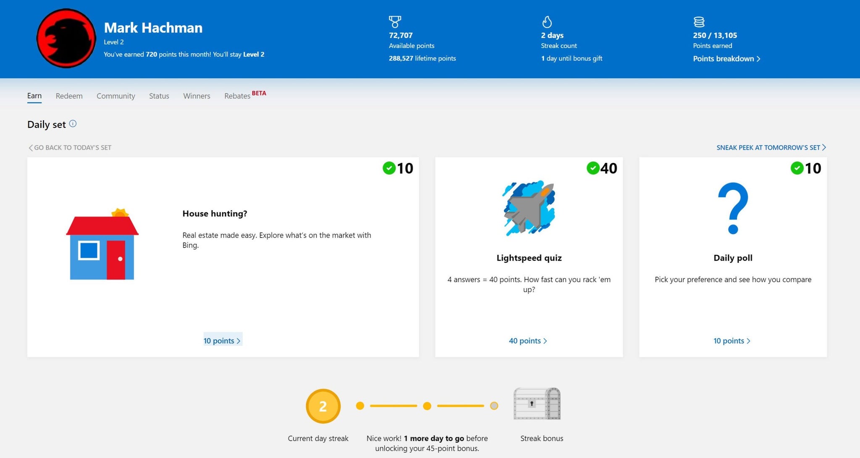Click the green checkmark on House hunting card

(388, 168)
